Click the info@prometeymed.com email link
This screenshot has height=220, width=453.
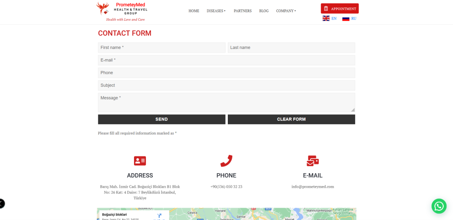coord(312,186)
